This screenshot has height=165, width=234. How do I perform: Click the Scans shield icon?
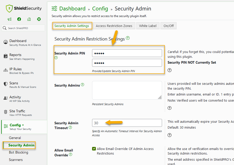(6, 84)
